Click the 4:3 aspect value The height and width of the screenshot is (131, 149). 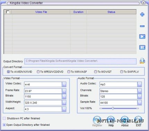pyautogui.click(x=27, y=109)
